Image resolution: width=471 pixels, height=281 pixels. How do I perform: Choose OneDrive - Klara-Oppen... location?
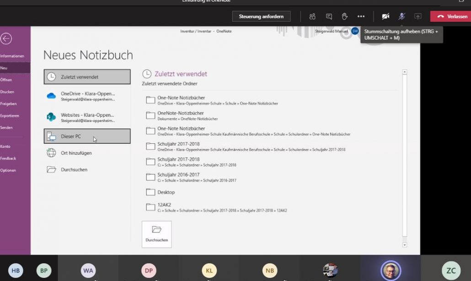(x=87, y=96)
